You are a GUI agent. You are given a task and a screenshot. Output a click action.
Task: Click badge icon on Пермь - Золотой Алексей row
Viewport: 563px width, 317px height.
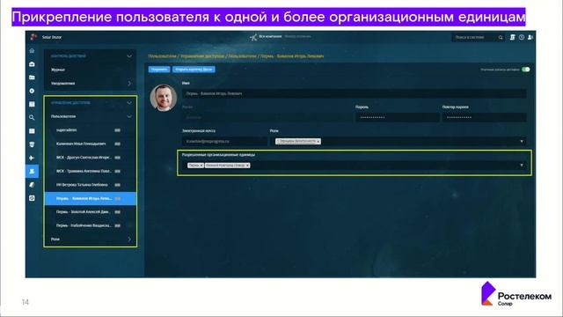coord(117,212)
